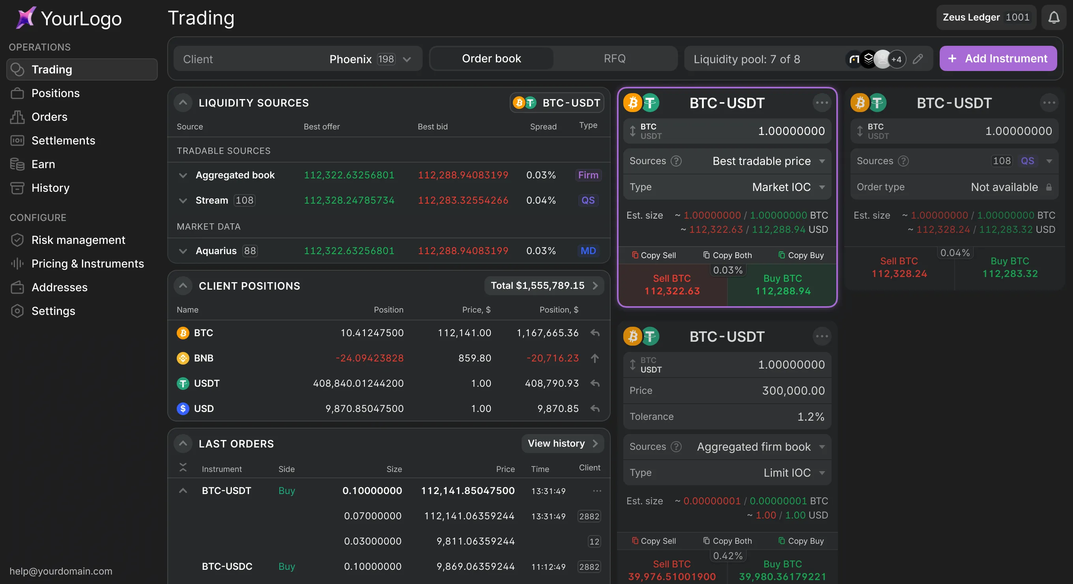Click Copy Sell in the highlighted BTC-USDT widget
Screen dimensions: 1073x584
click(x=654, y=255)
